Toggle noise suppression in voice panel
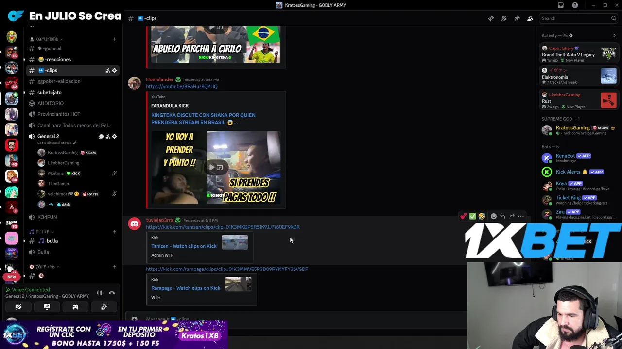 100,293
